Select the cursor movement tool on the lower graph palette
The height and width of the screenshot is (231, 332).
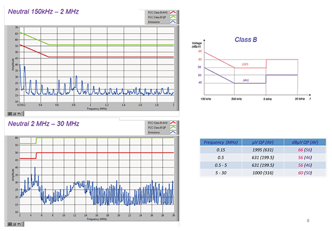click(10, 224)
